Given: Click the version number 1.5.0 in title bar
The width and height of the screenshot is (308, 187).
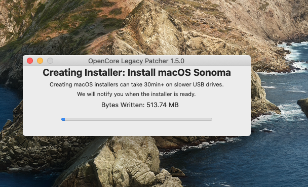Looking at the screenshot, I should [x=177, y=61].
